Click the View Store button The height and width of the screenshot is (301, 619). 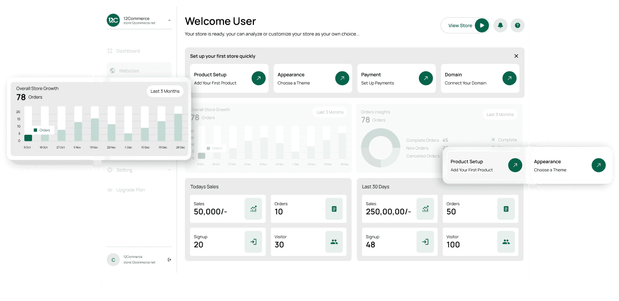(x=465, y=25)
